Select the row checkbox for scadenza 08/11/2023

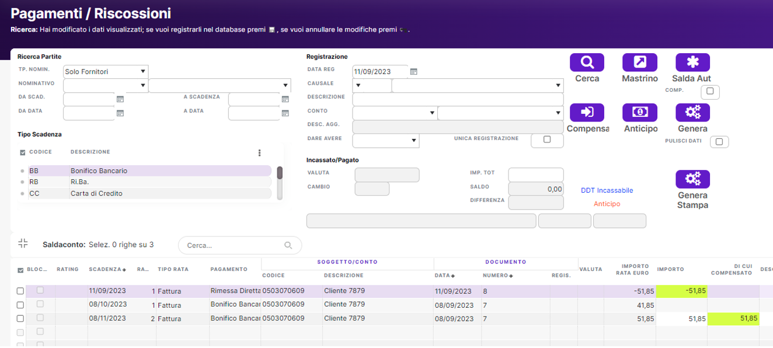pos(20,319)
